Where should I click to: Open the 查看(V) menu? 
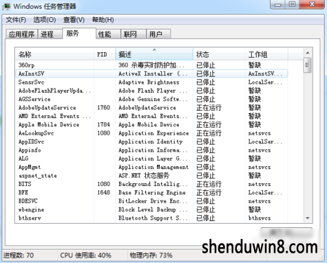pos(74,20)
